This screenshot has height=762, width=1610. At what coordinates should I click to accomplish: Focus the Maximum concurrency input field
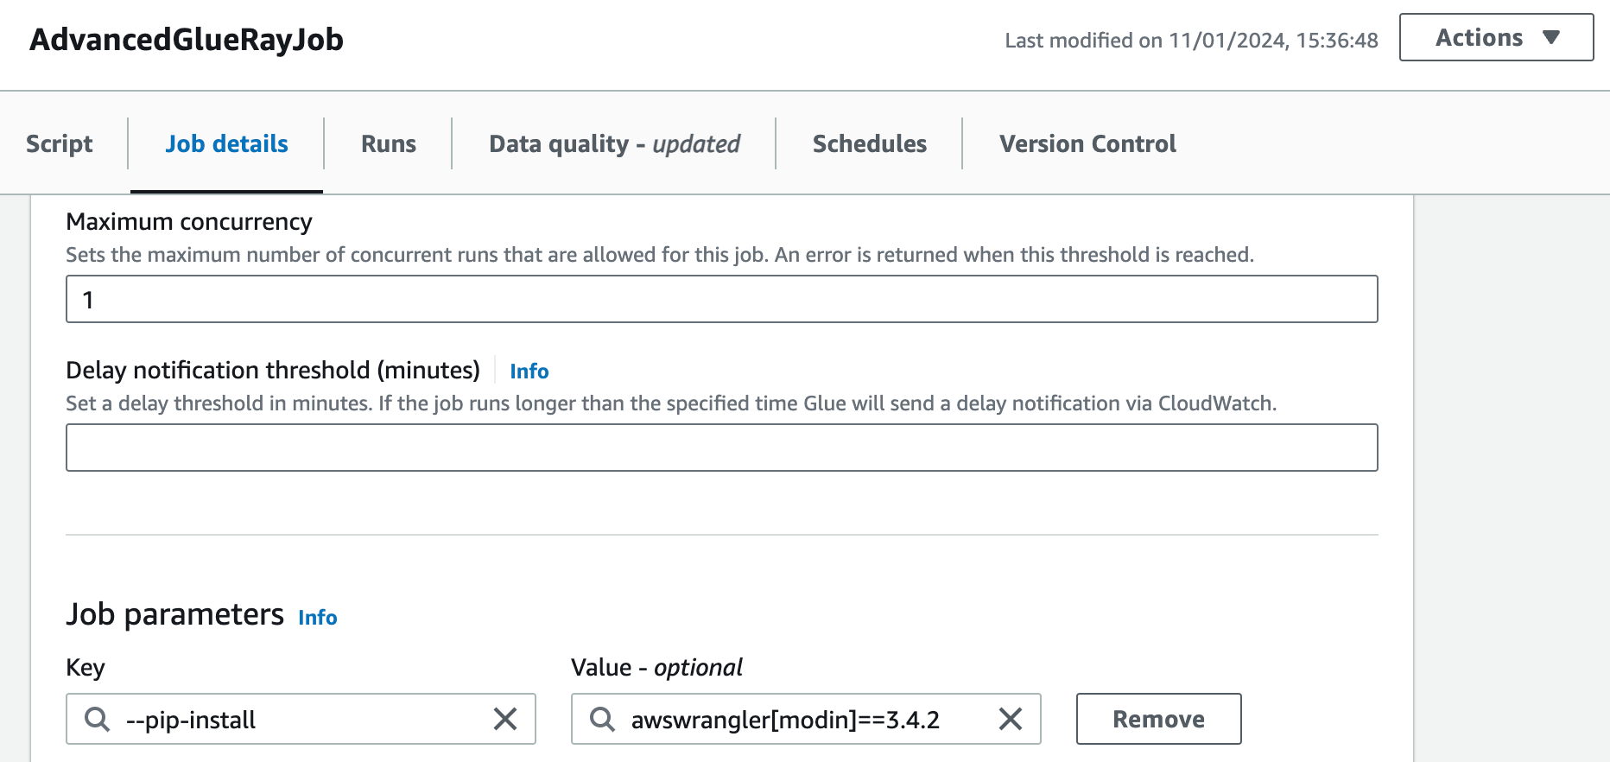pos(721,300)
